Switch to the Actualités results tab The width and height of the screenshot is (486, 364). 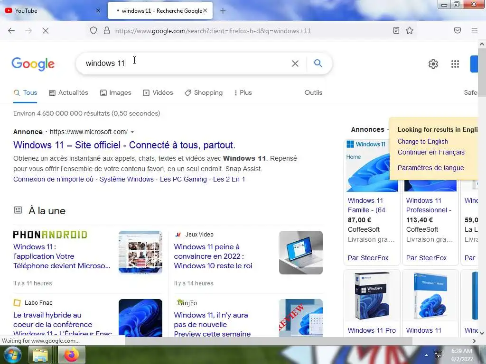coord(68,92)
